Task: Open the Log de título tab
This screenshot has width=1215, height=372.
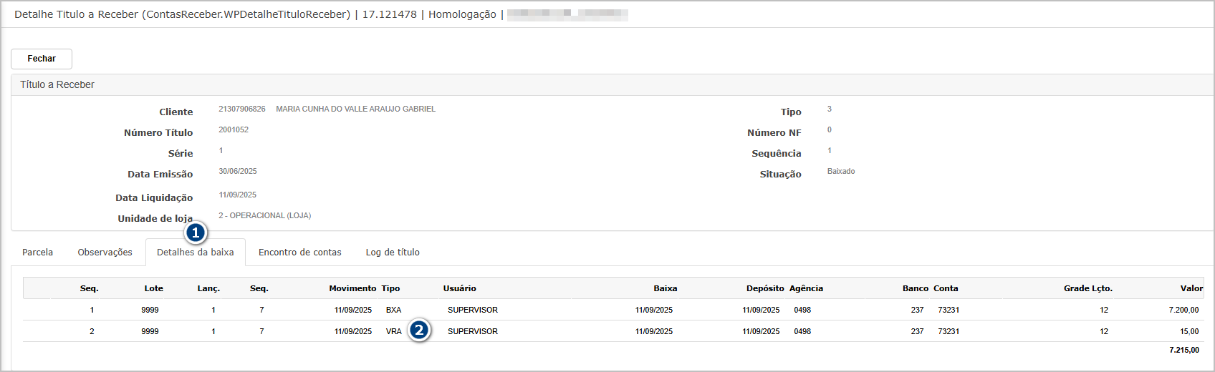Action: [393, 253]
